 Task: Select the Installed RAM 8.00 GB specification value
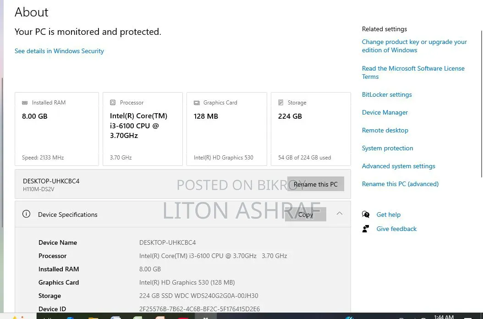tap(150, 269)
